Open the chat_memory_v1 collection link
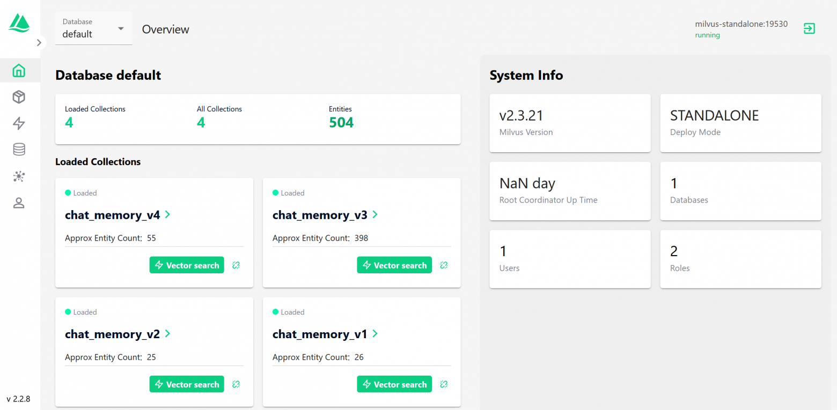The width and height of the screenshot is (837, 410). click(x=325, y=334)
